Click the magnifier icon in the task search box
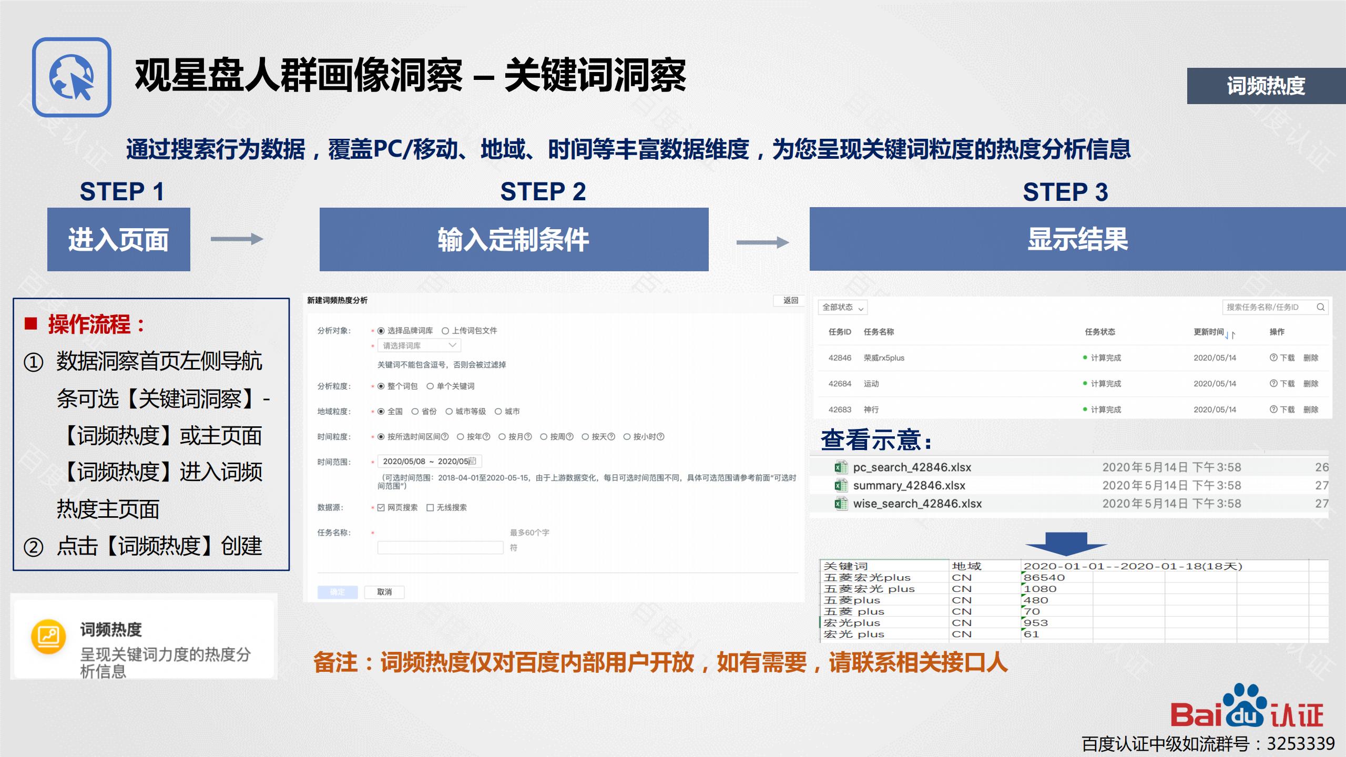 coord(1320,307)
